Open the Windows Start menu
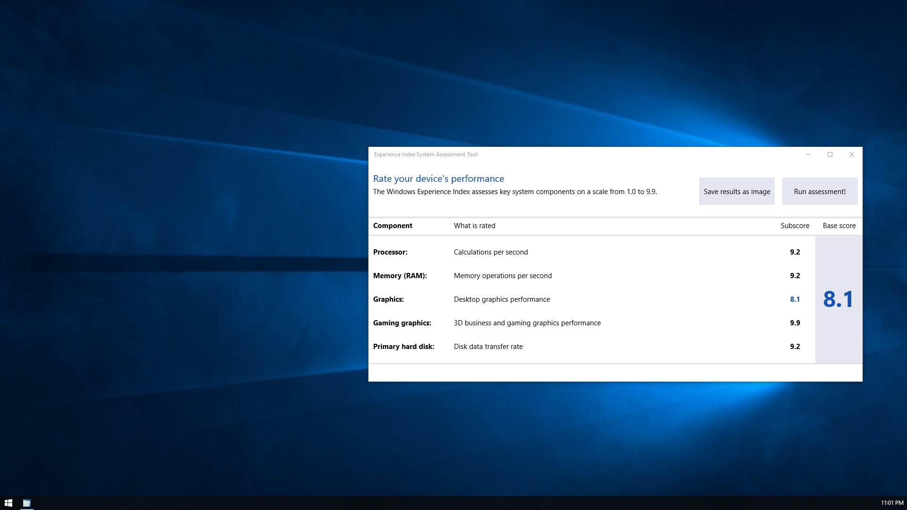 point(9,503)
